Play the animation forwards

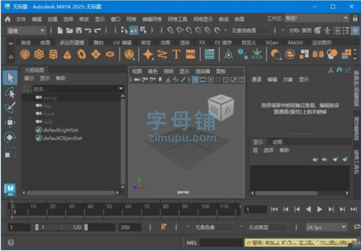[319, 209]
